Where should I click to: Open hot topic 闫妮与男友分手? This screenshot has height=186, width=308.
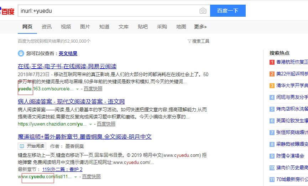click(x=292, y=97)
